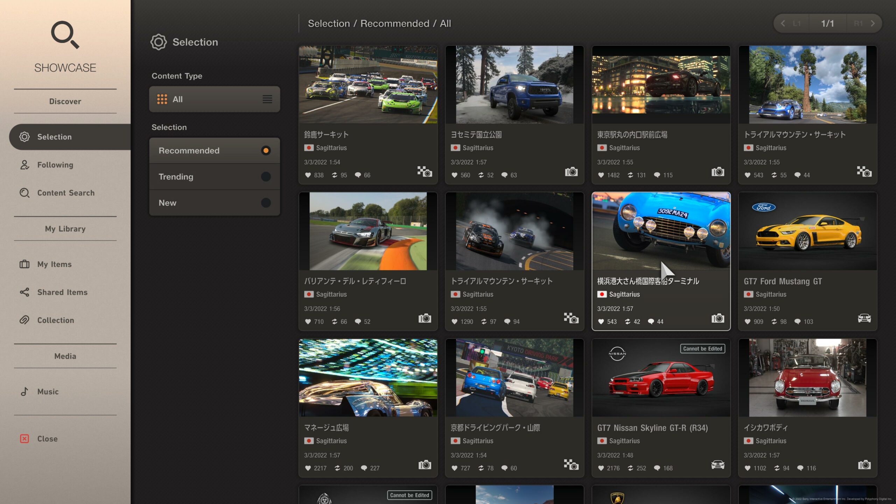
Task: Click replay icon on 京都ドライビングパーク card
Action: coord(571,465)
